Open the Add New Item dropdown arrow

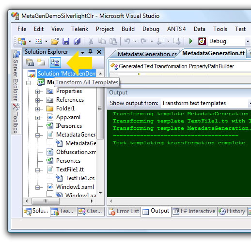[x=46, y=42]
